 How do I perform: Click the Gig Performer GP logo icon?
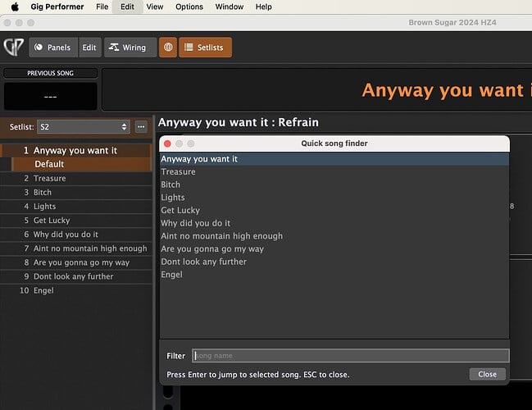13,48
